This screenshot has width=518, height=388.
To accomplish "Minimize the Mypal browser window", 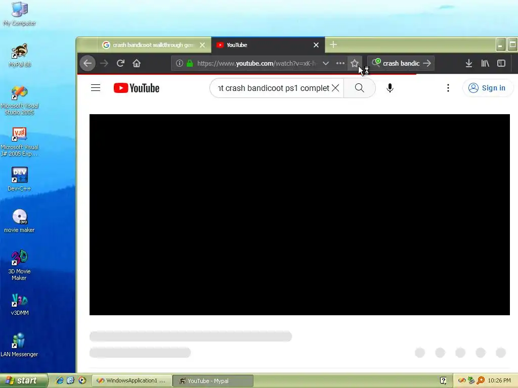I will [500, 44].
